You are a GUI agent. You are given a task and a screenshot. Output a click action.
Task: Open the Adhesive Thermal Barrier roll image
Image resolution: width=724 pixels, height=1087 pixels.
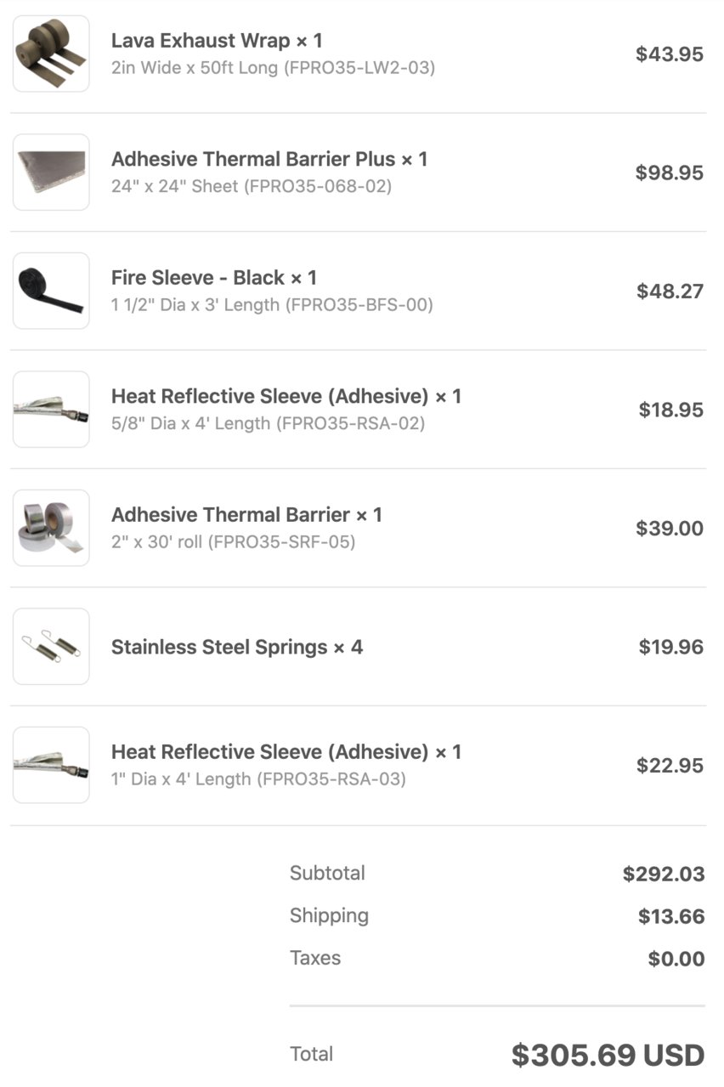coord(51,528)
